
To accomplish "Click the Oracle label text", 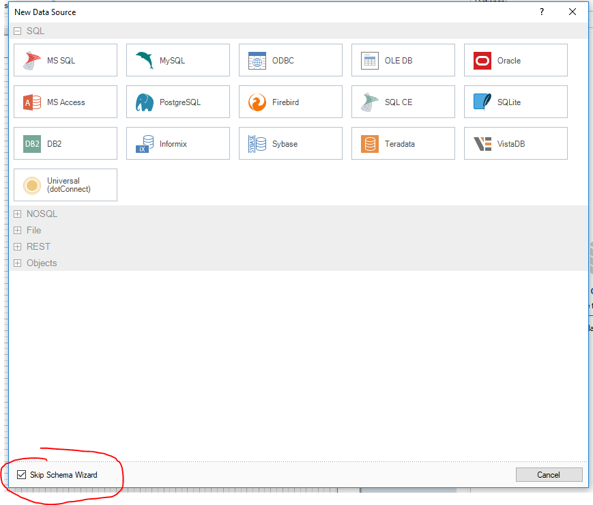I will 508,61.
